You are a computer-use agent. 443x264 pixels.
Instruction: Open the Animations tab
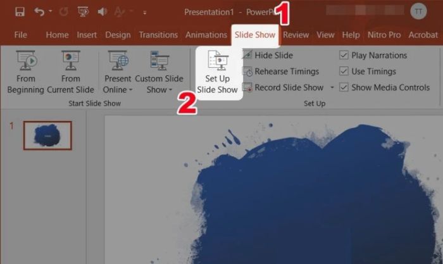point(206,35)
